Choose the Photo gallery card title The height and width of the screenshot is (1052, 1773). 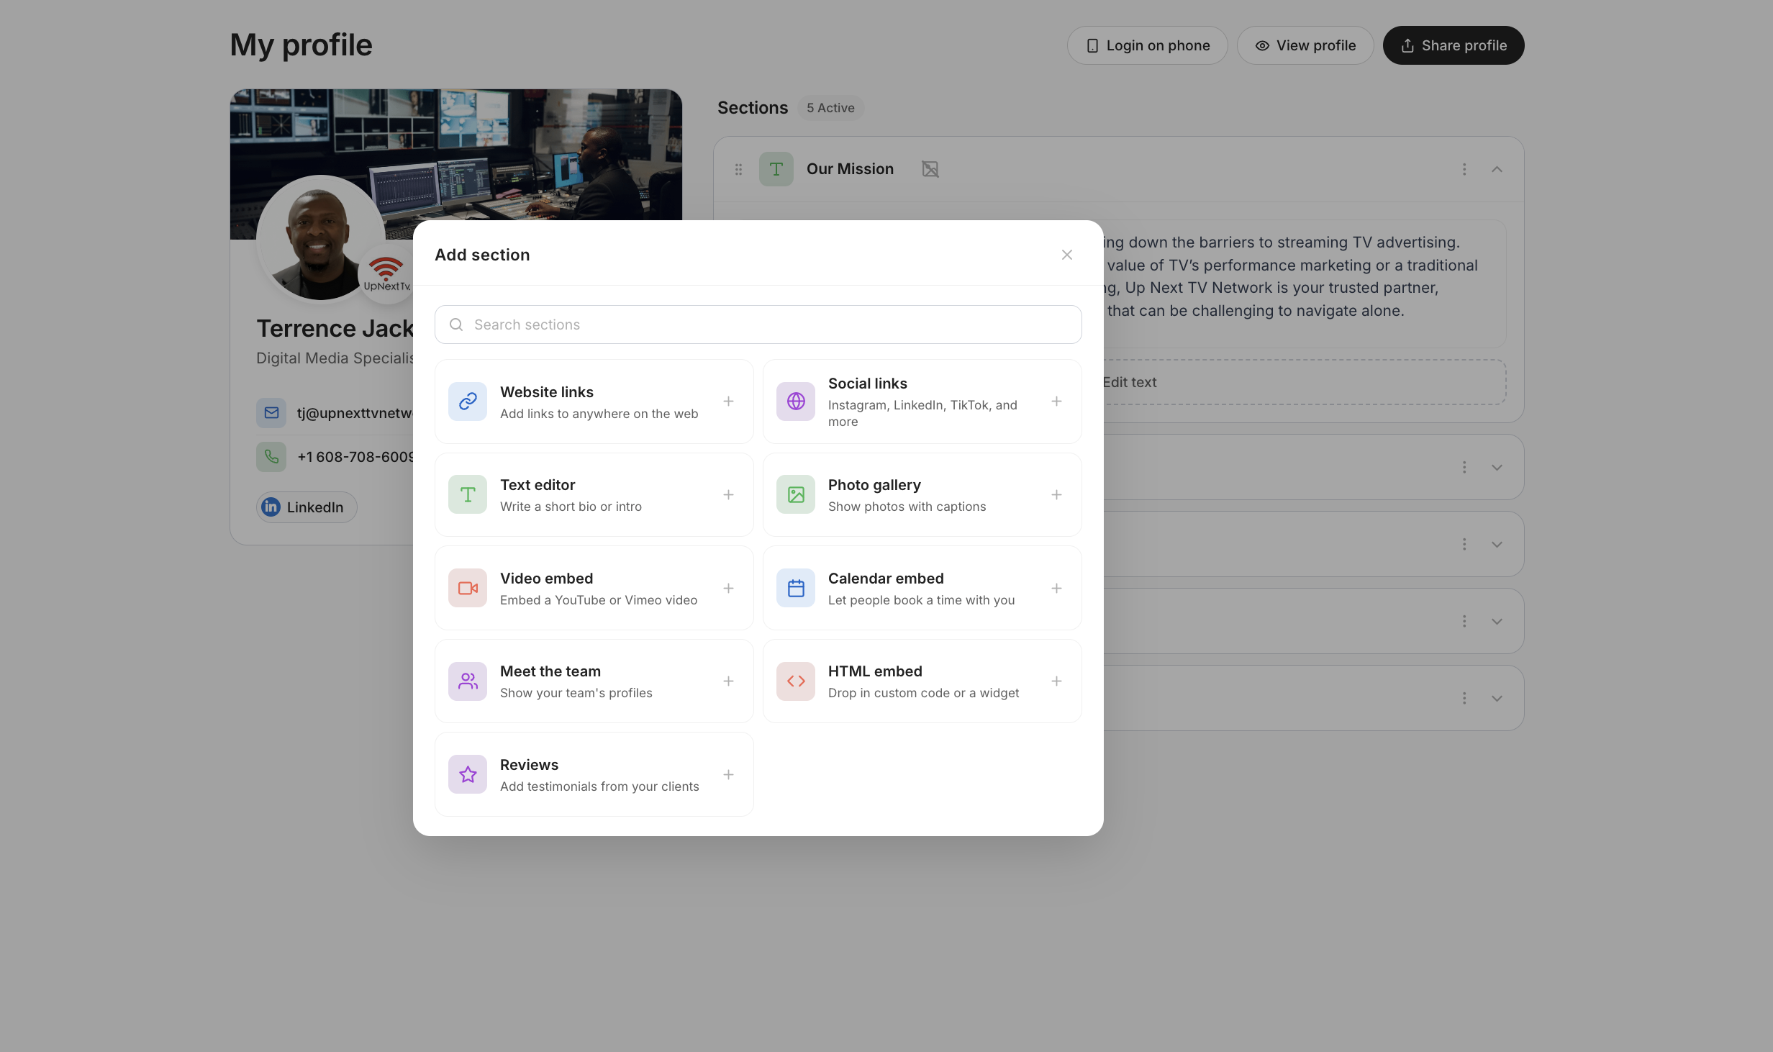pos(874,485)
